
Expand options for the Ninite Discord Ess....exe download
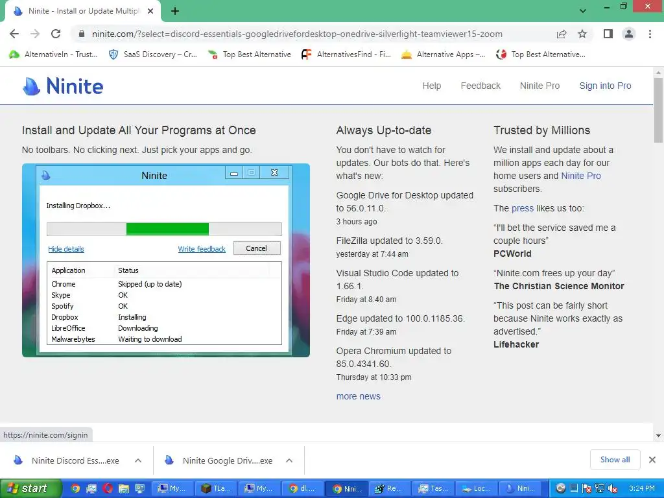[138, 461]
